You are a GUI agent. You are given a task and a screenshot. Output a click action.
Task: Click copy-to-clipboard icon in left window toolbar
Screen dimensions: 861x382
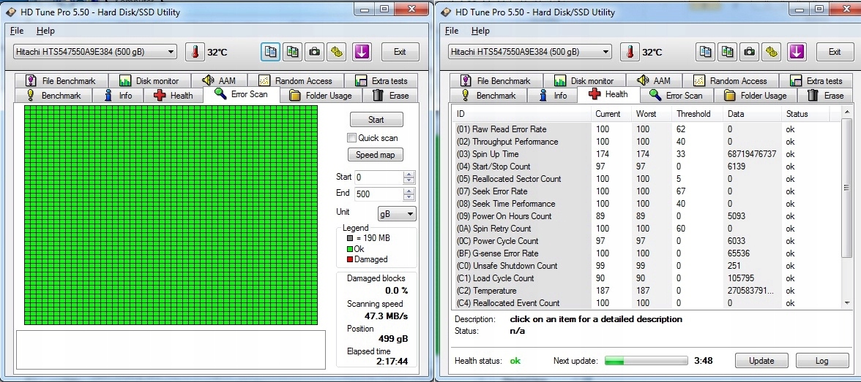coord(271,52)
